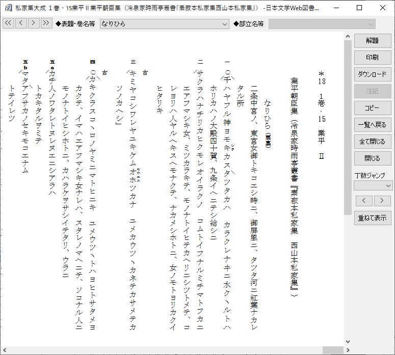Jump to last page with >> button

pyautogui.click(x=46, y=23)
